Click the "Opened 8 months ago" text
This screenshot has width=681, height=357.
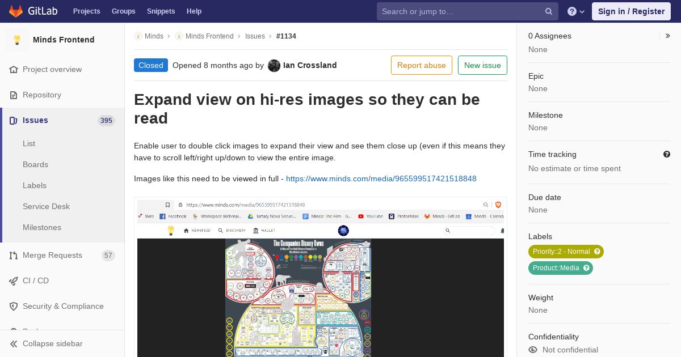point(213,65)
